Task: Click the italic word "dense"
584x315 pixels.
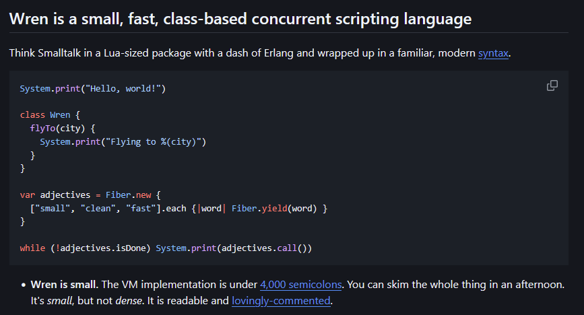Action: click(x=129, y=301)
